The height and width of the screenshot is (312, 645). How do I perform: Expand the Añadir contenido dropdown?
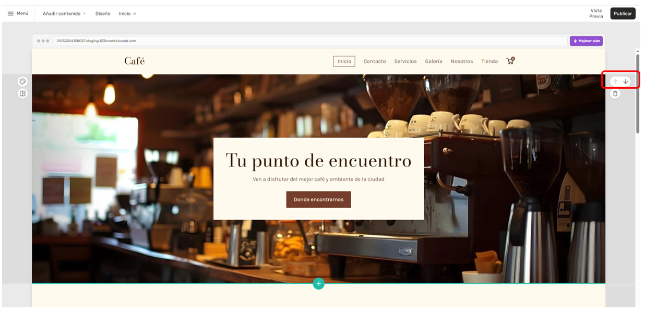(64, 14)
